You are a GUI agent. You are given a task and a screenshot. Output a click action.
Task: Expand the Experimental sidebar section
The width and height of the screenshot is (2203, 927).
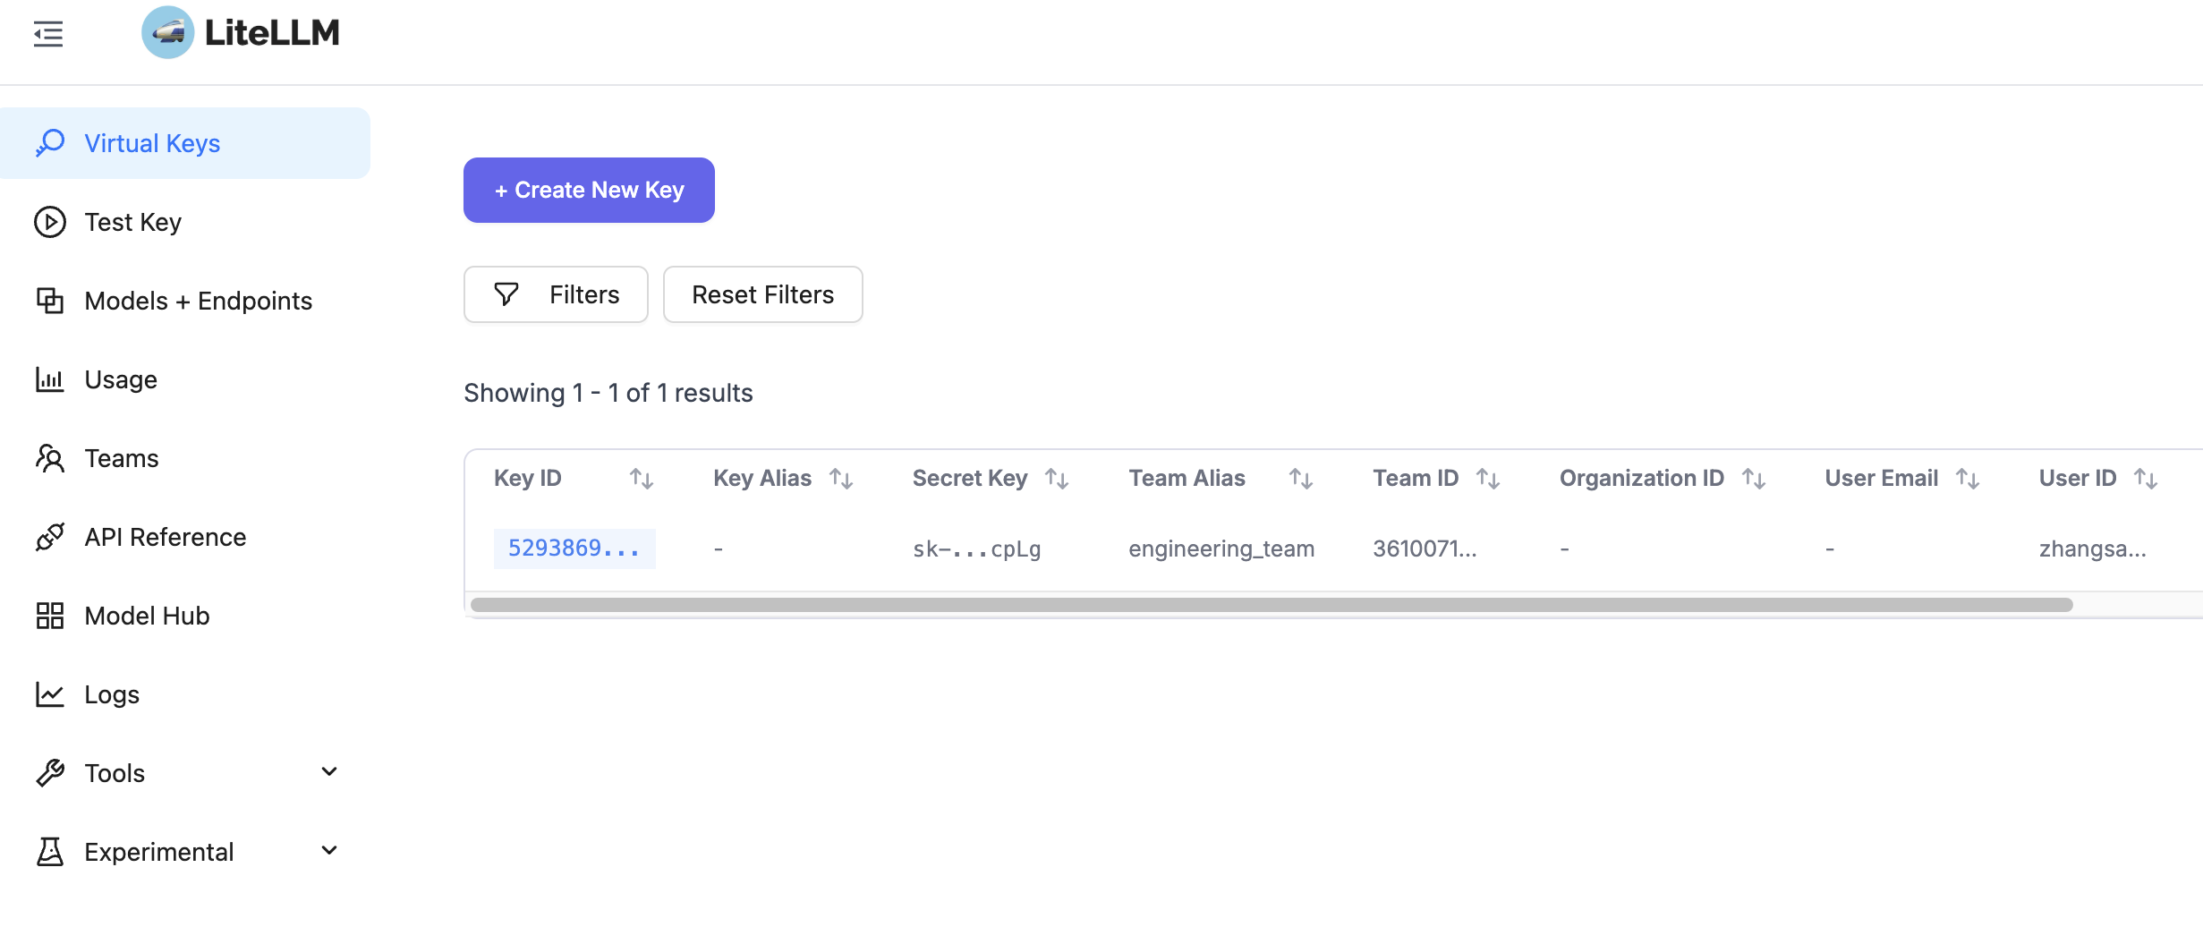[328, 851]
